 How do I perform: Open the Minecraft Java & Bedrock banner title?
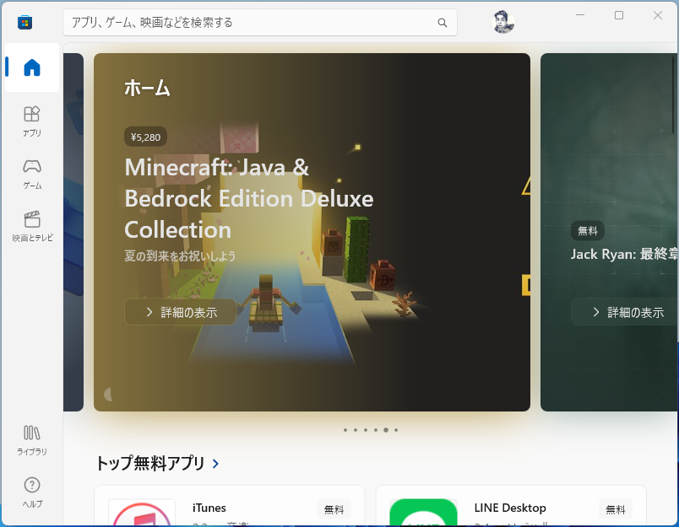(x=249, y=198)
